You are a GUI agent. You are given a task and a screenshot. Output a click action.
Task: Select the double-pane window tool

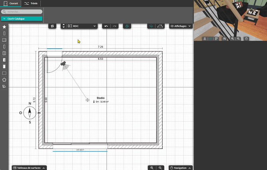tap(4, 40)
